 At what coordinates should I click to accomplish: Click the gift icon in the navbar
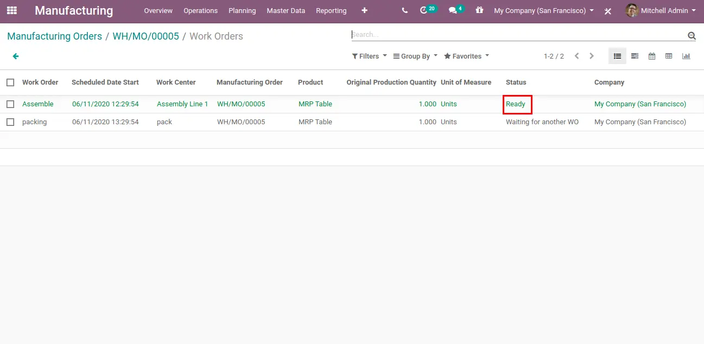point(479,10)
